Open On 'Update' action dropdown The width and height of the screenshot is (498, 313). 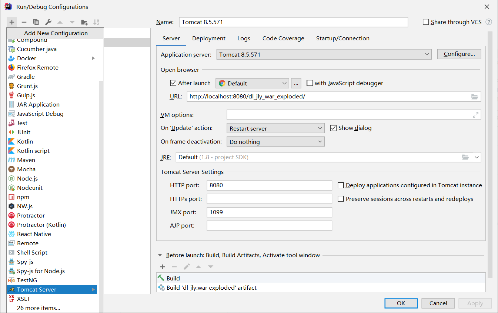[x=275, y=128]
